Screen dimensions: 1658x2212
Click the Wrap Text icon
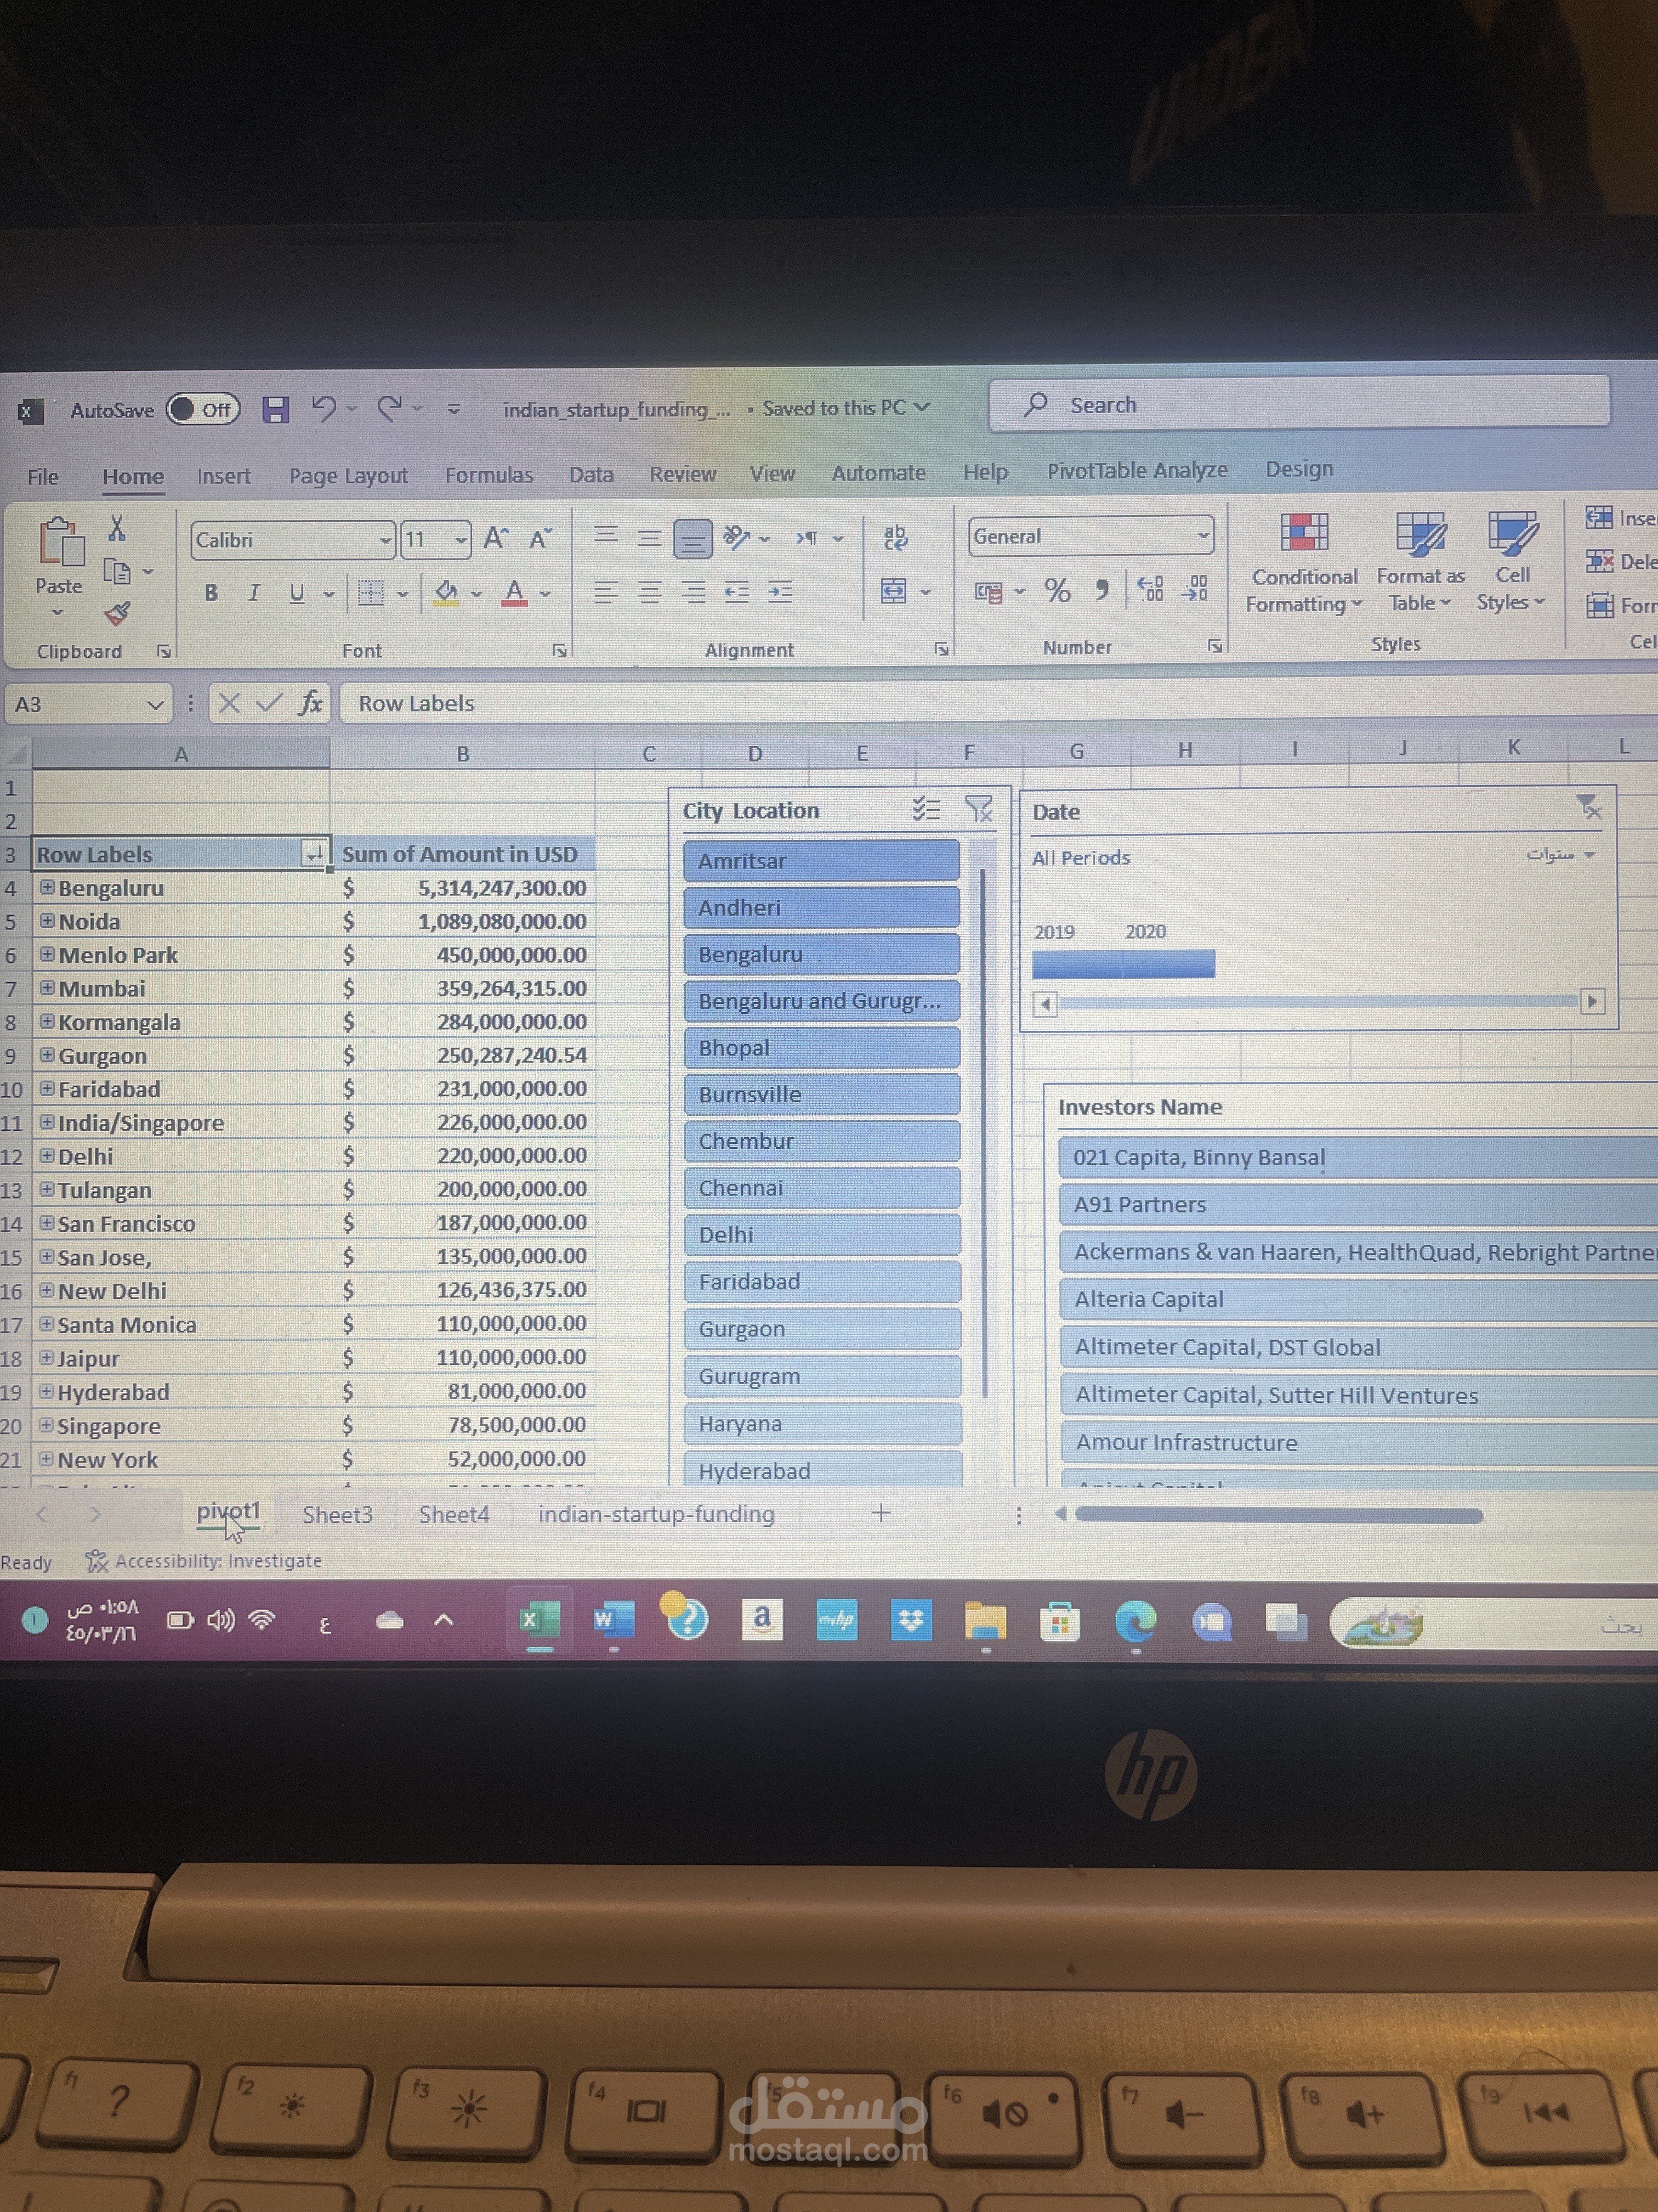pyautogui.click(x=895, y=538)
